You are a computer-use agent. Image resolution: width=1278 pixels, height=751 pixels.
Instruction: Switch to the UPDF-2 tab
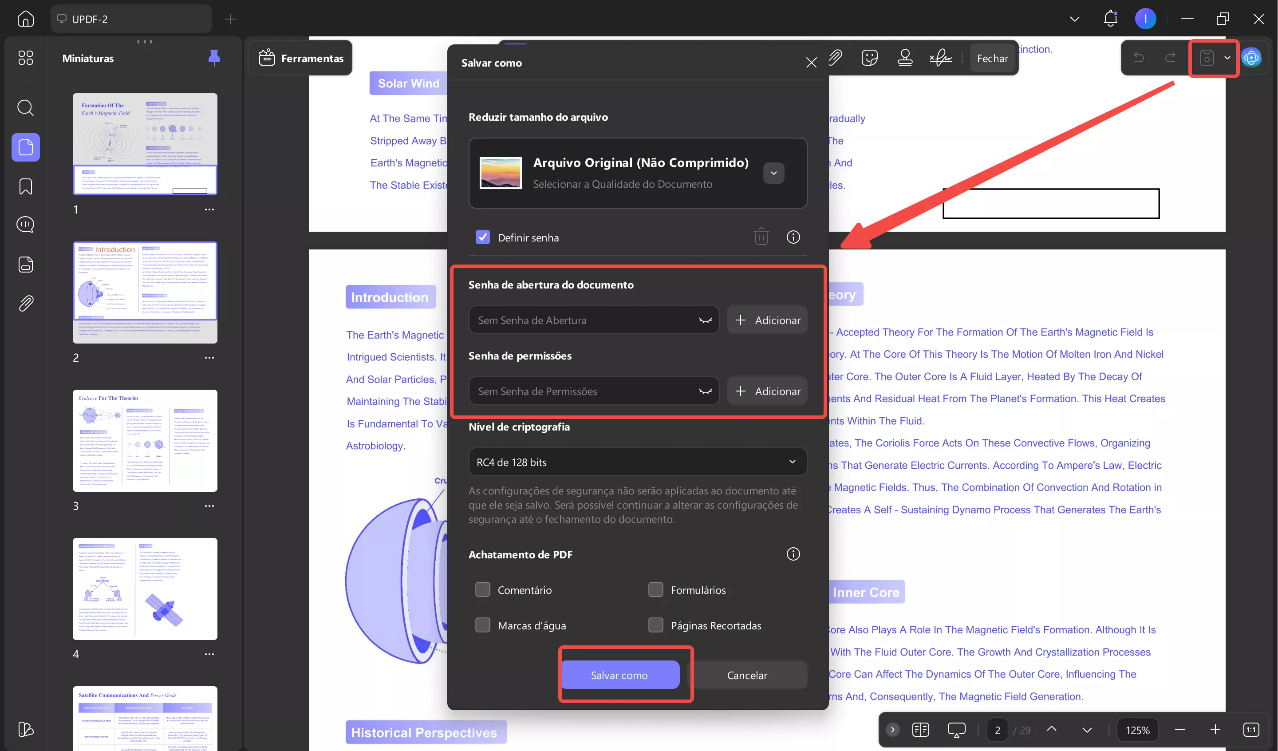pos(131,19)
